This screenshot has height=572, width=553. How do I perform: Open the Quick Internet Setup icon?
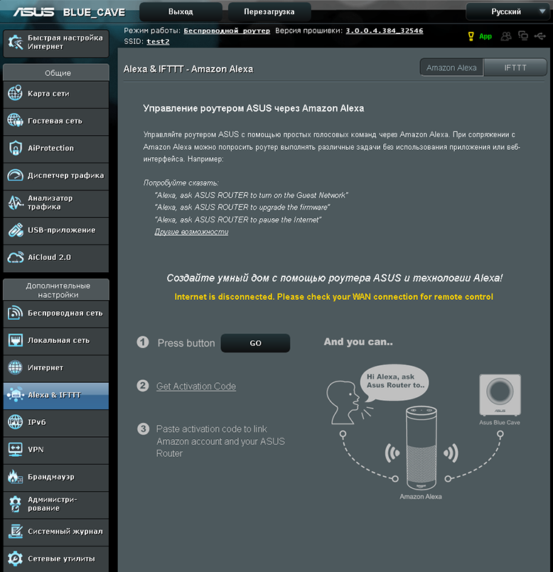point(16,43)
